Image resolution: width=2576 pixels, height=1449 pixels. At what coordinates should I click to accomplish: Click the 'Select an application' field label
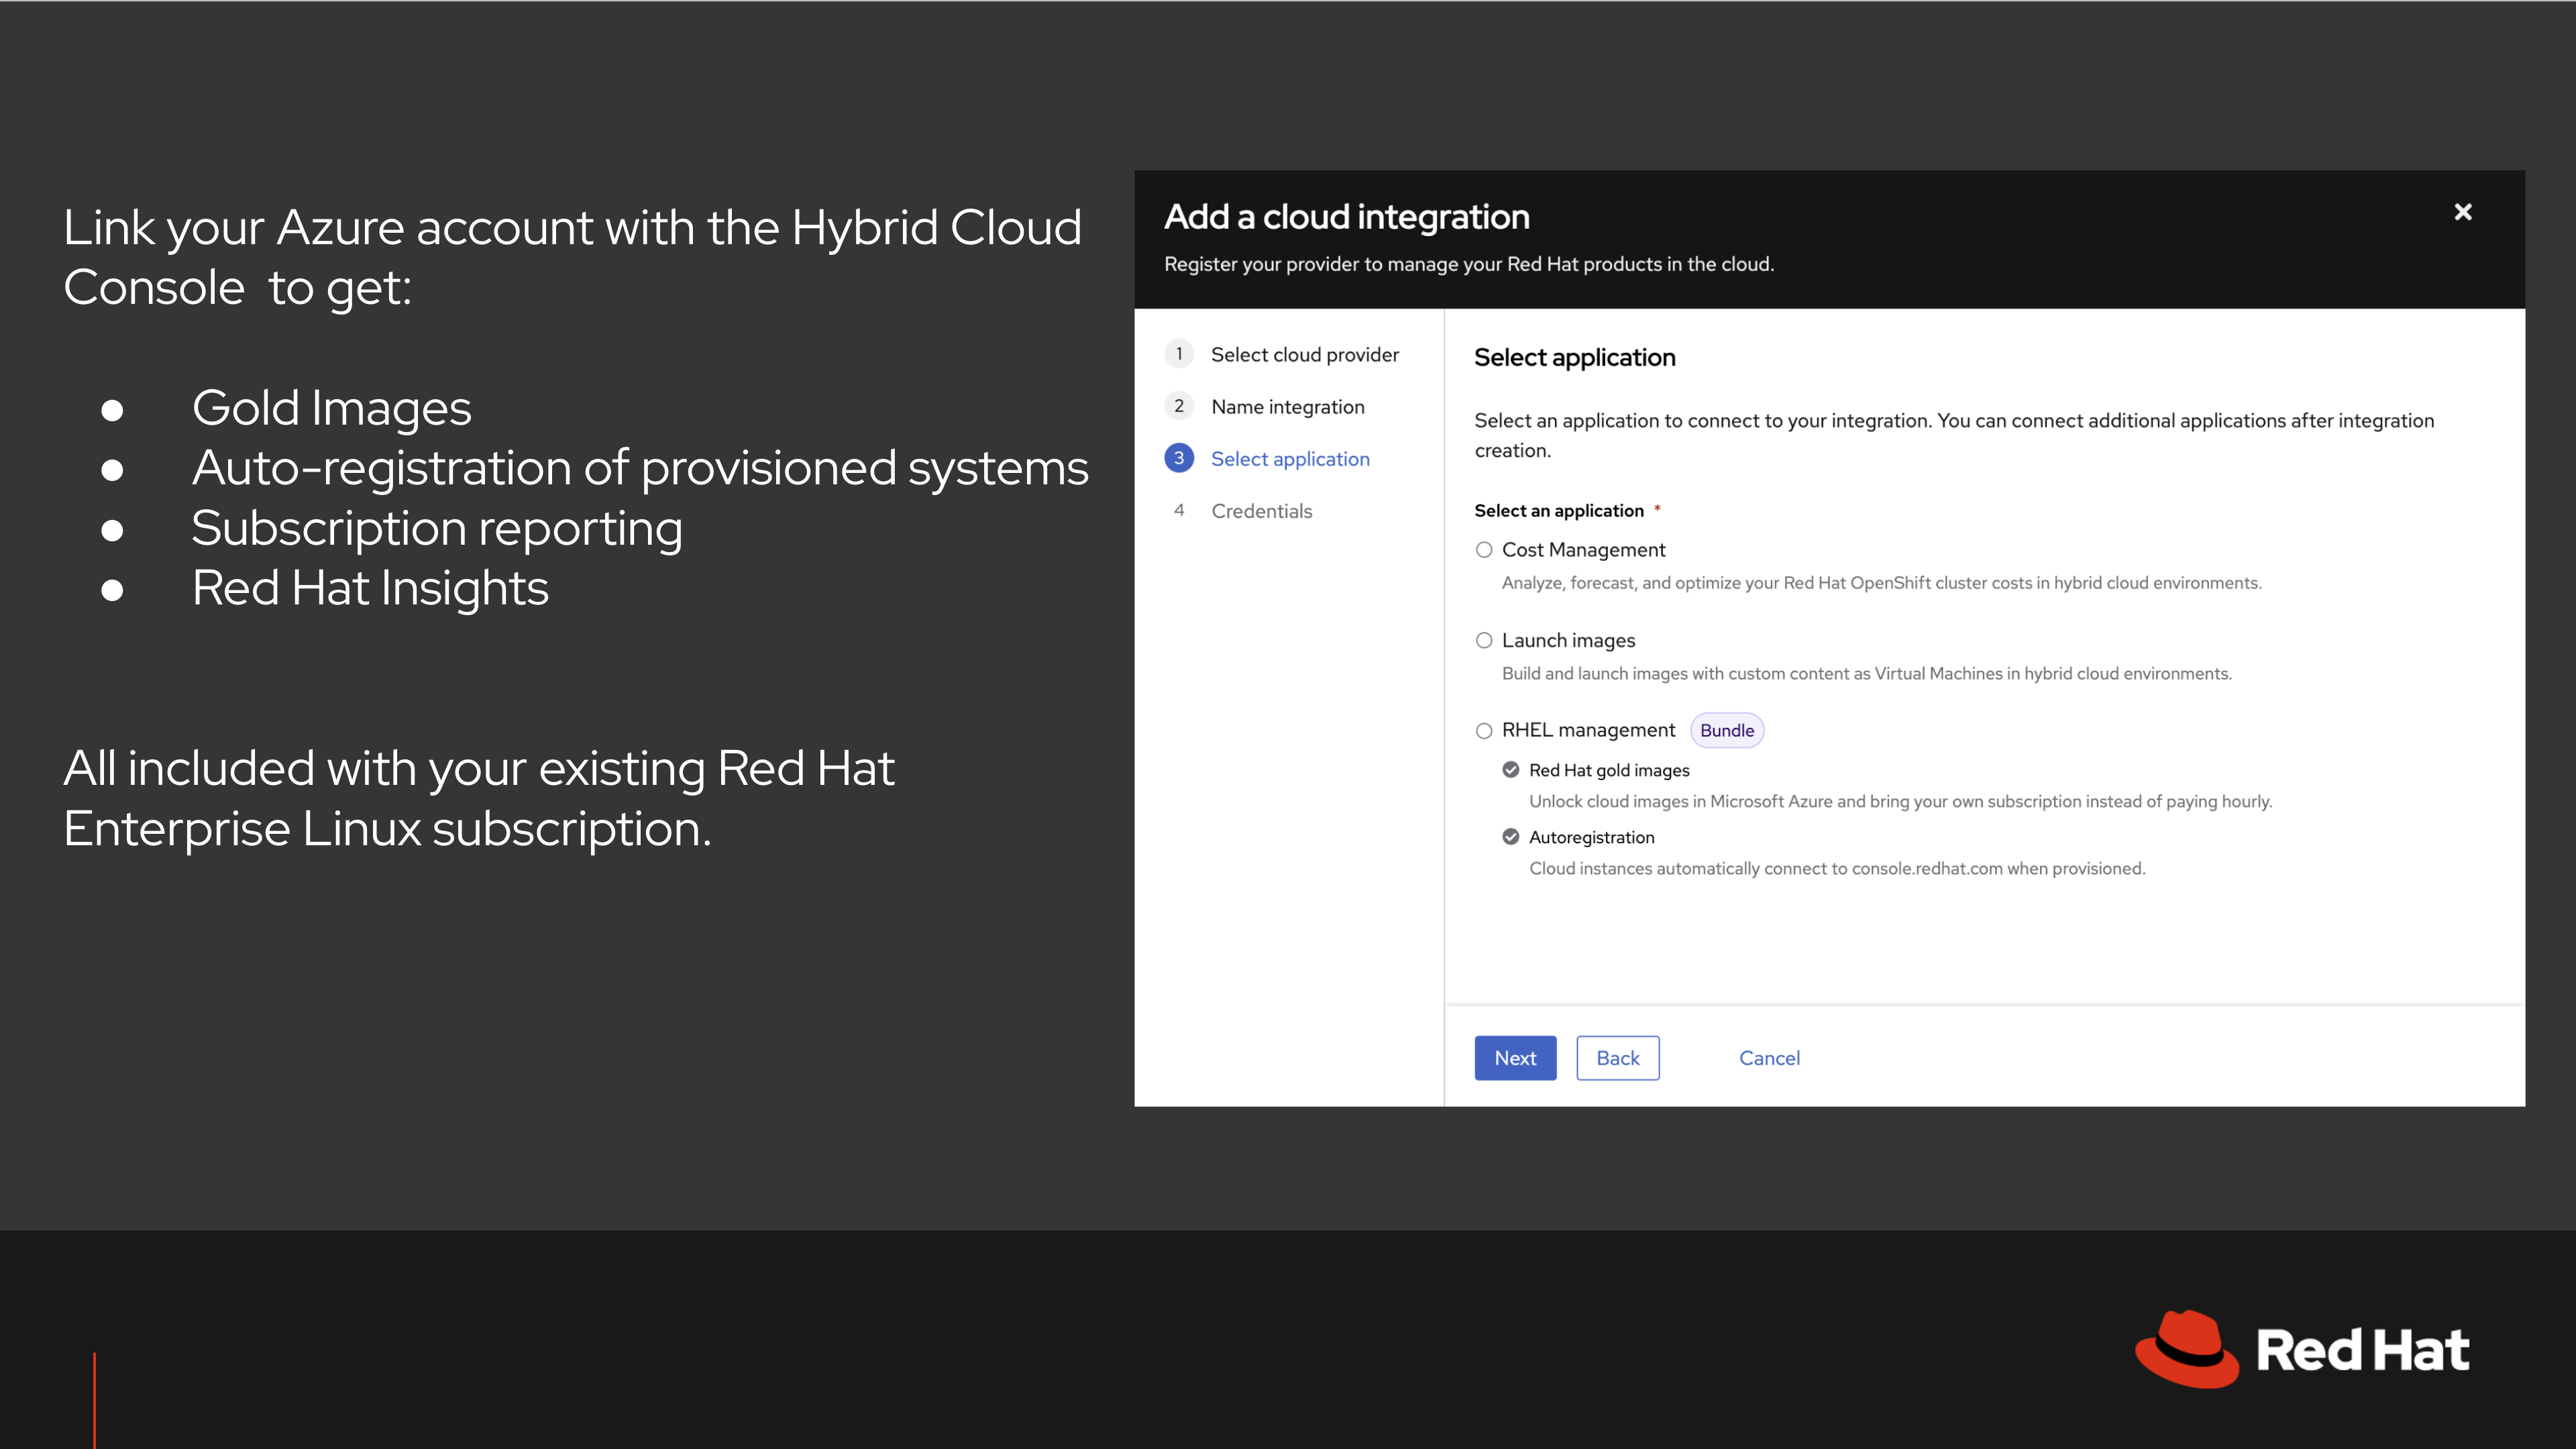(1559, 511)
